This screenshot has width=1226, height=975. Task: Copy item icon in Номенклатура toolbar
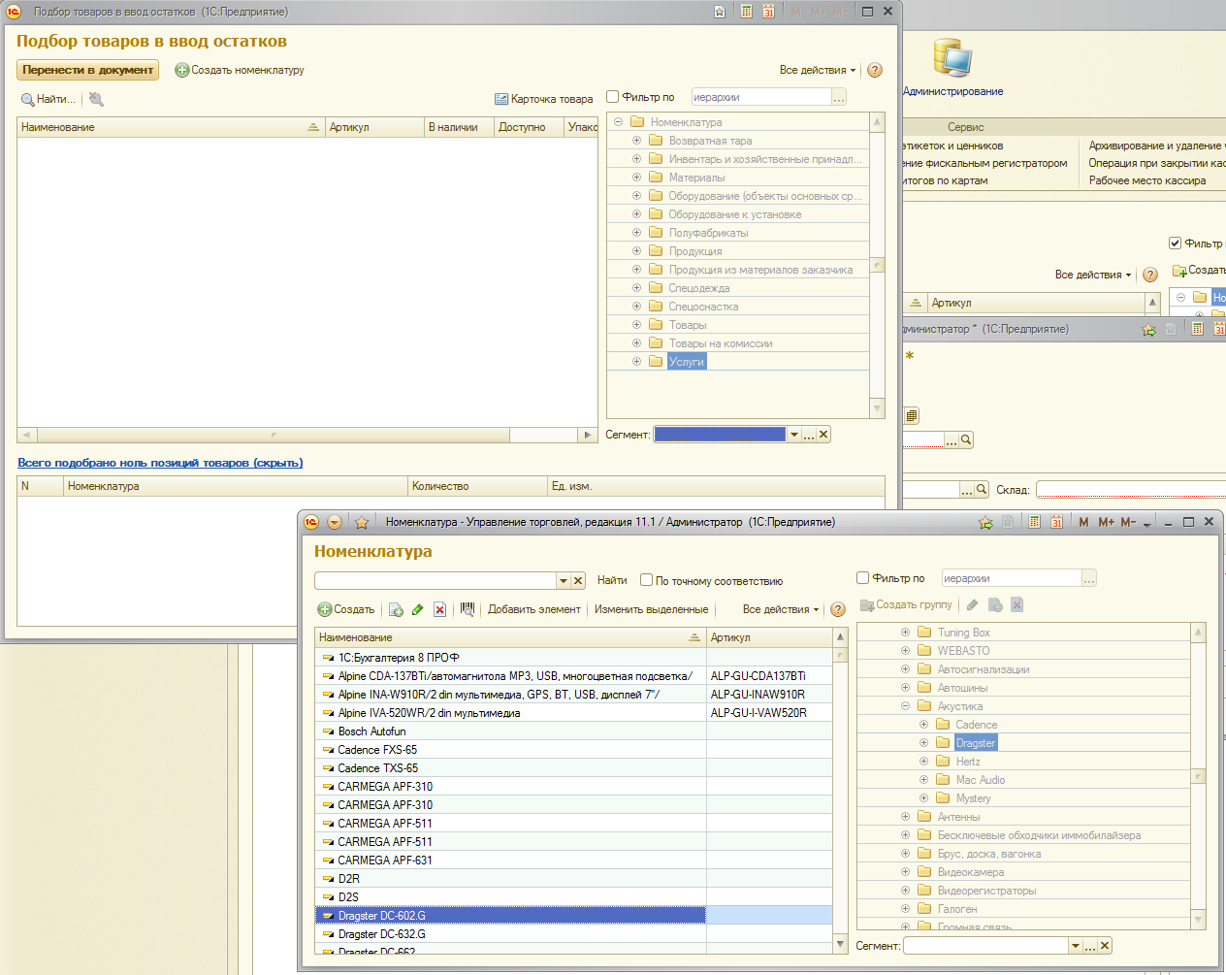396,609
